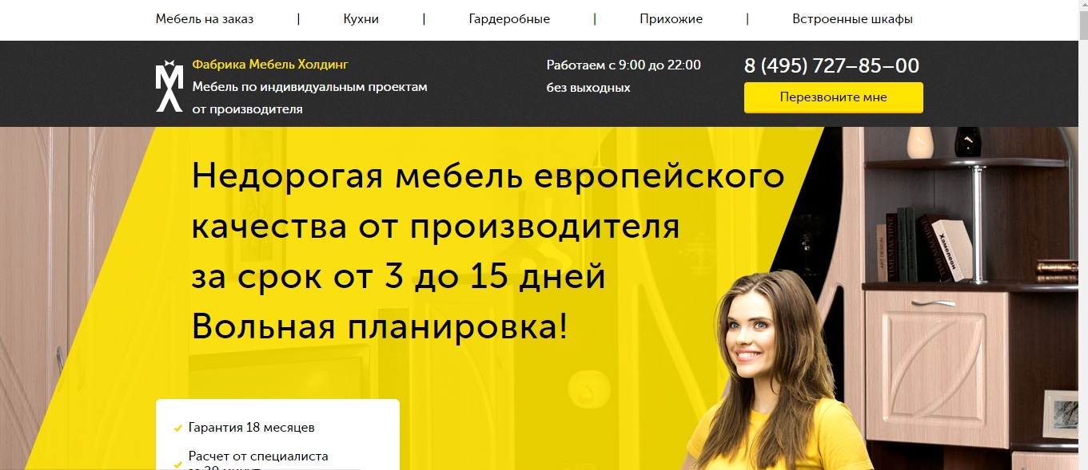This screenshot has width=1088, height=470.
Task: Click the Вольная планировка! headline line
Action: (381, 326)
